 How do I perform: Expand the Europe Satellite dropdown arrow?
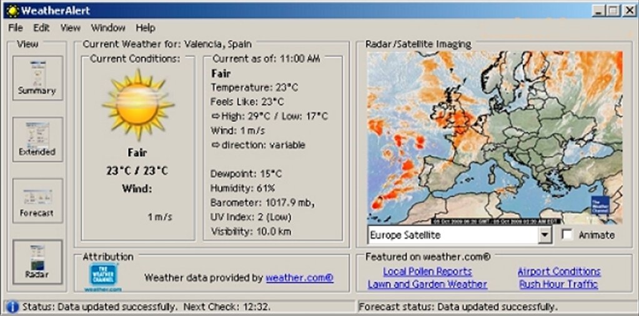point(545,235)
